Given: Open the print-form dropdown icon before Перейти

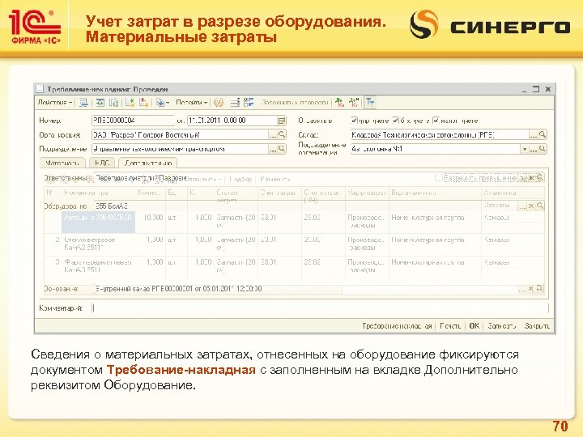Looking at the screenshot, I should (163, 103).
